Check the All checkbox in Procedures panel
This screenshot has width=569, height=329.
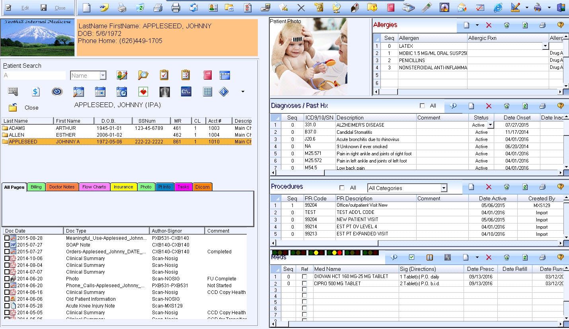[x=341, y=187]
